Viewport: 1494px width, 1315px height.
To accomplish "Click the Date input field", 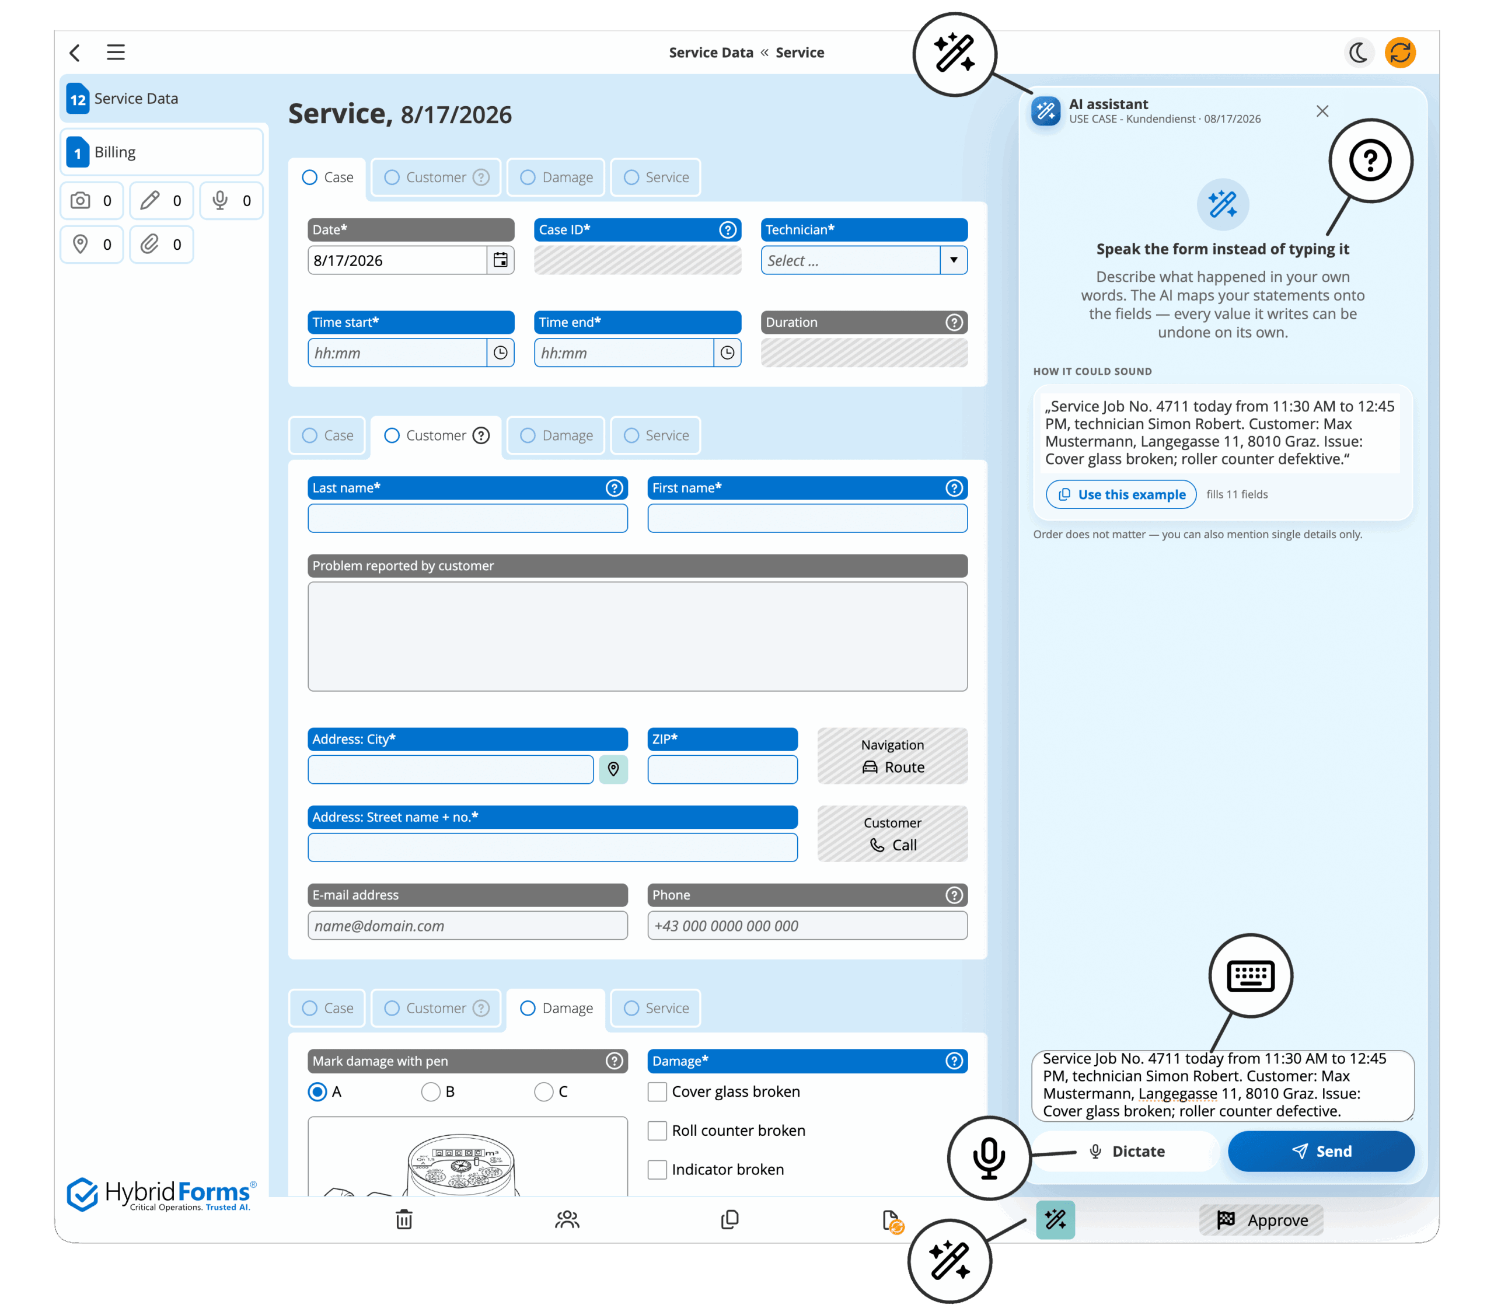I will (x=397, y=260).
